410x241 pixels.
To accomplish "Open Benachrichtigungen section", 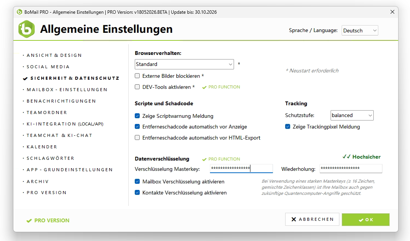I will click(61, 101).
